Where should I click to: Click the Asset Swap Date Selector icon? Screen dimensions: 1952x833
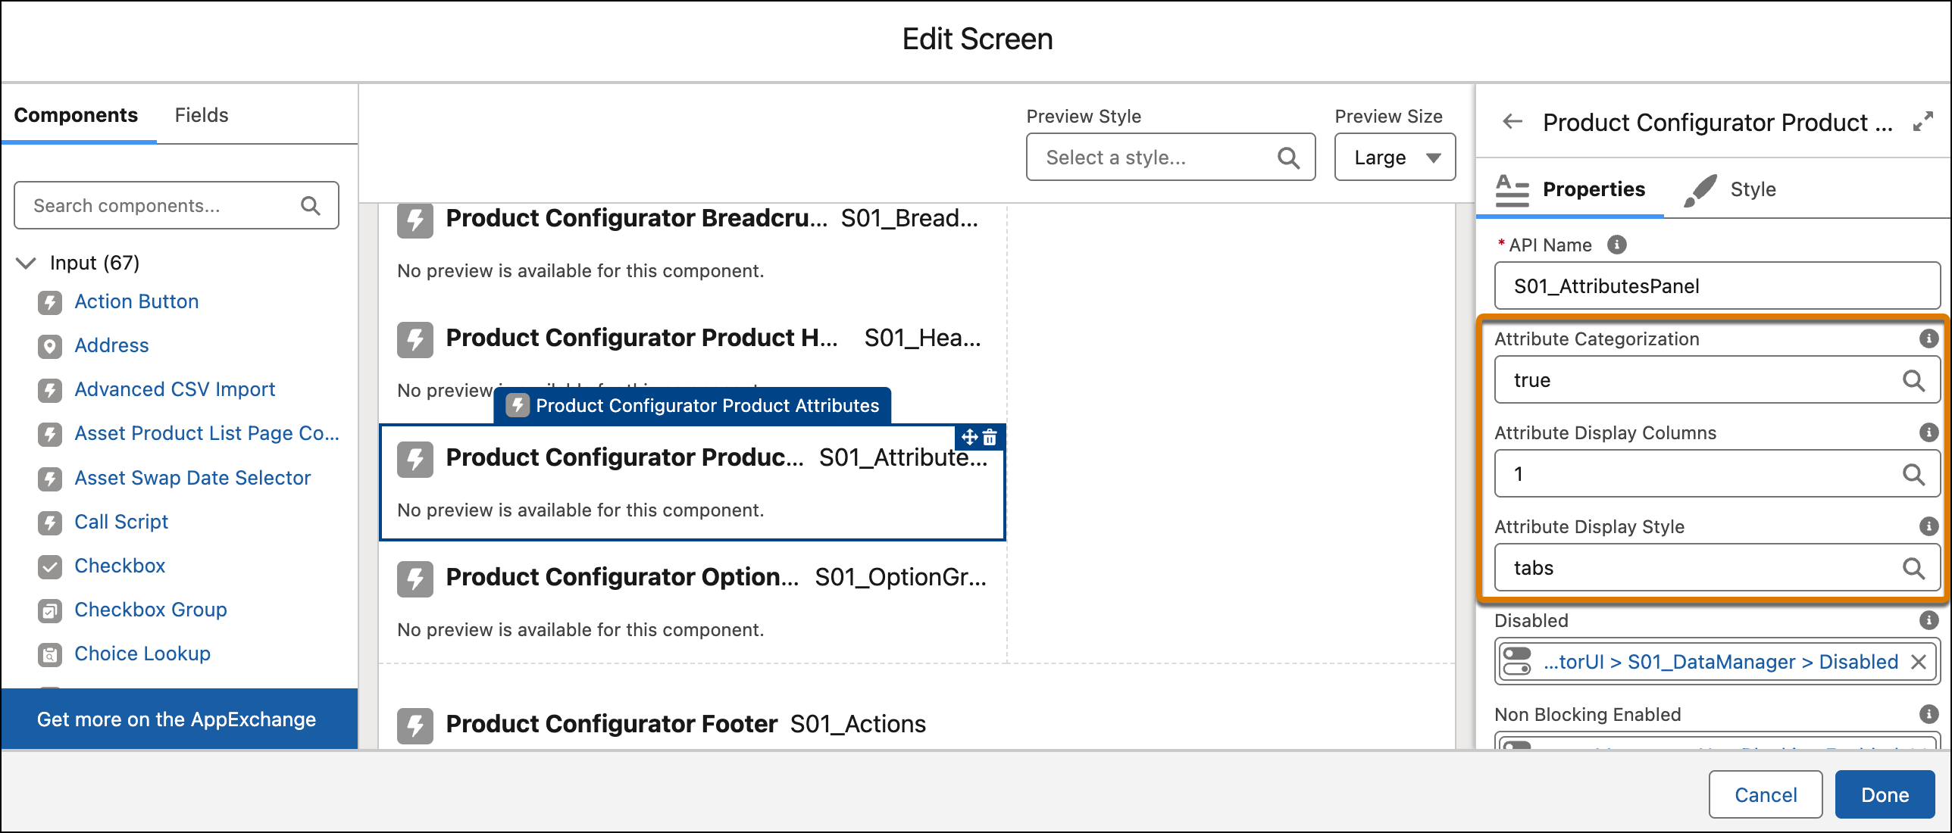coord(50,479)
